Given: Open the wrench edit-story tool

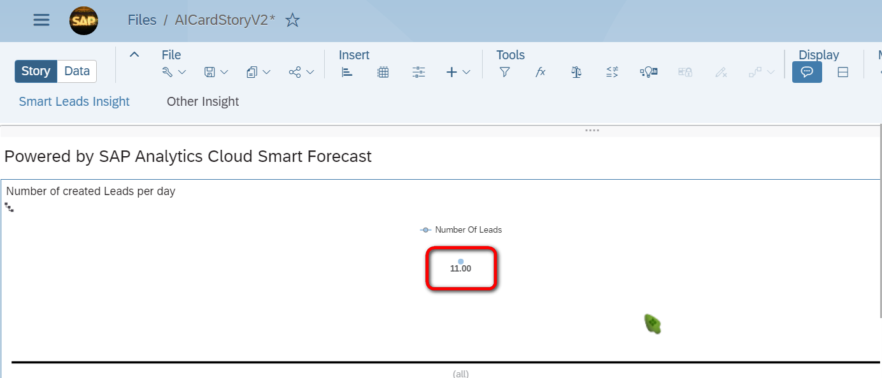Looking at the screenshot, I should [x=167, y=73].
